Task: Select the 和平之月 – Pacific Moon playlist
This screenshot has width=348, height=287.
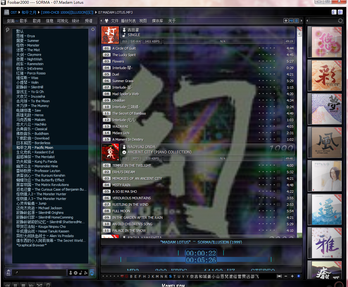Action: [50, 148]
